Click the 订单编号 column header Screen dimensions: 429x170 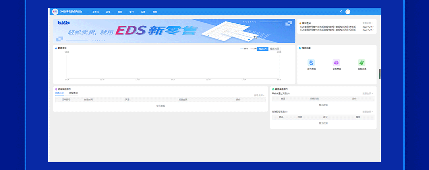tap(66, 99)
